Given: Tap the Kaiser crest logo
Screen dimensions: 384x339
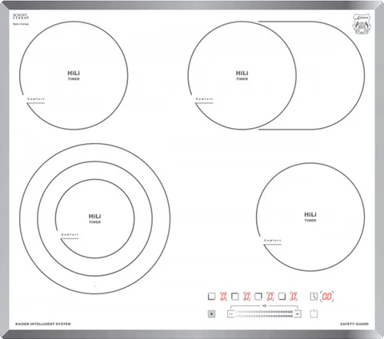Looking at the screenshot, I should coord(362,24).
